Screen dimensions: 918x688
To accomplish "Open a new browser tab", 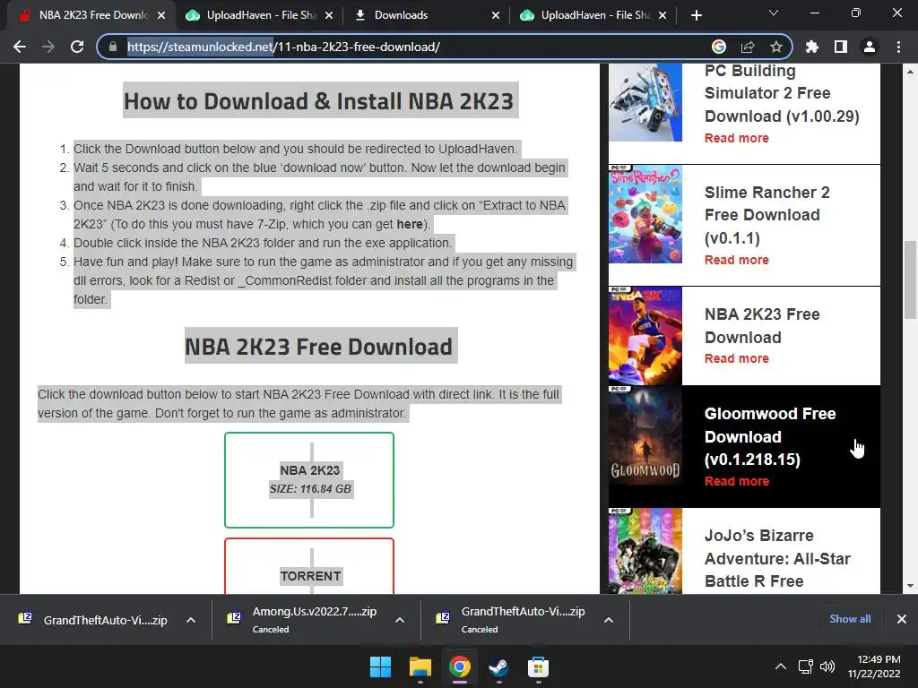I will tap(696, 15).
